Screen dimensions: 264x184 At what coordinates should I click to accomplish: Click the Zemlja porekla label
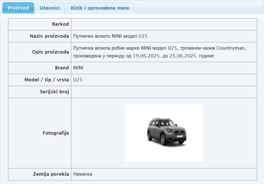click(51, 174)
